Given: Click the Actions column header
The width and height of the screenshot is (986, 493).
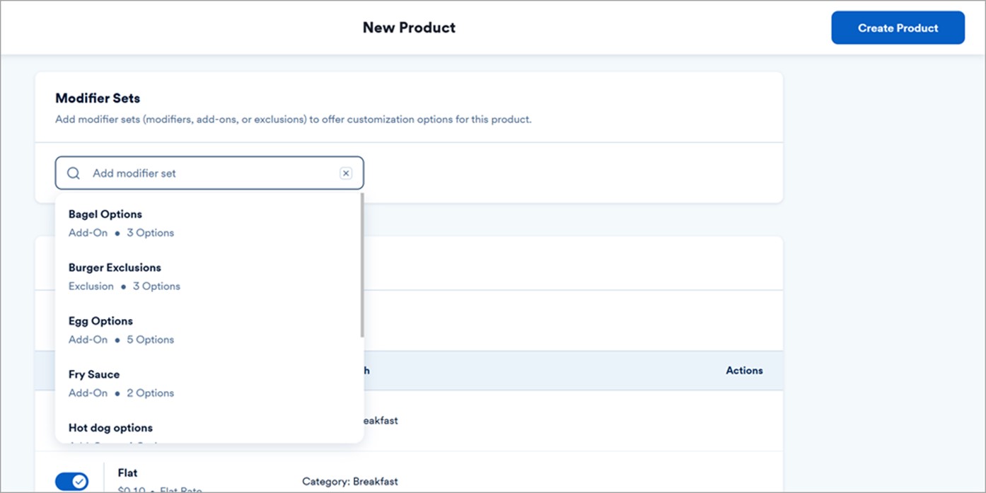Looking at the screenshot, I should point(744,371).
